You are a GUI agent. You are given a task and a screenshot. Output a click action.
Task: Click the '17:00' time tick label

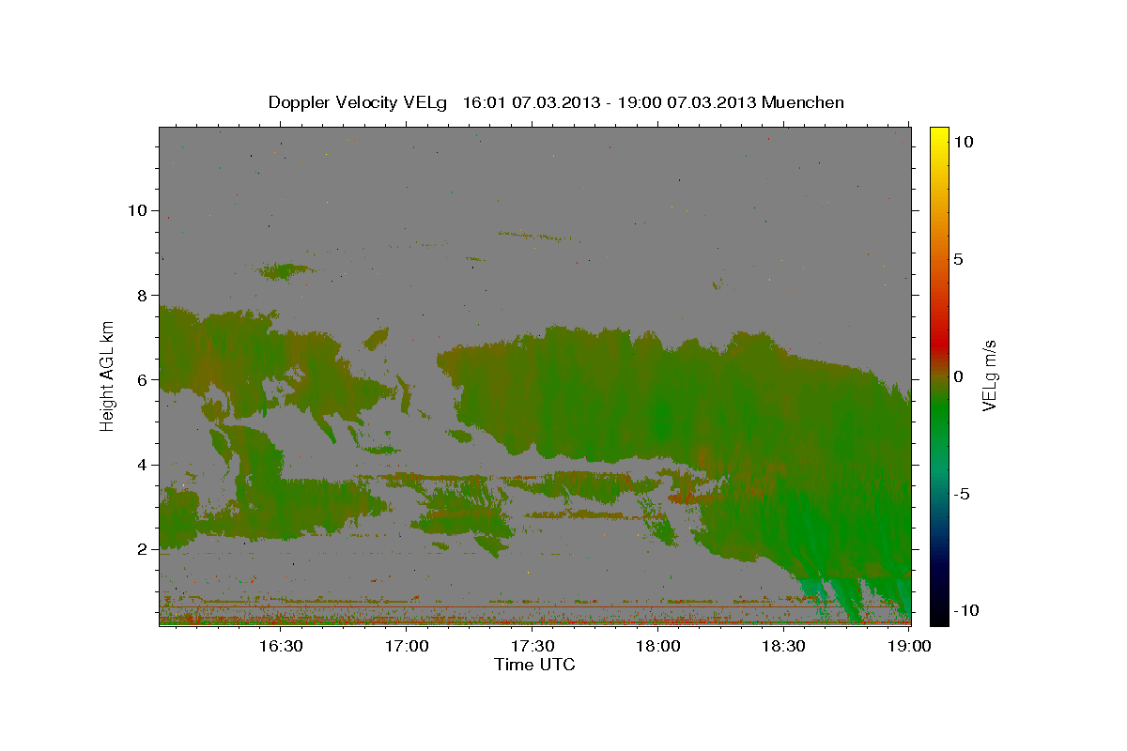click(x=407, y=646)
